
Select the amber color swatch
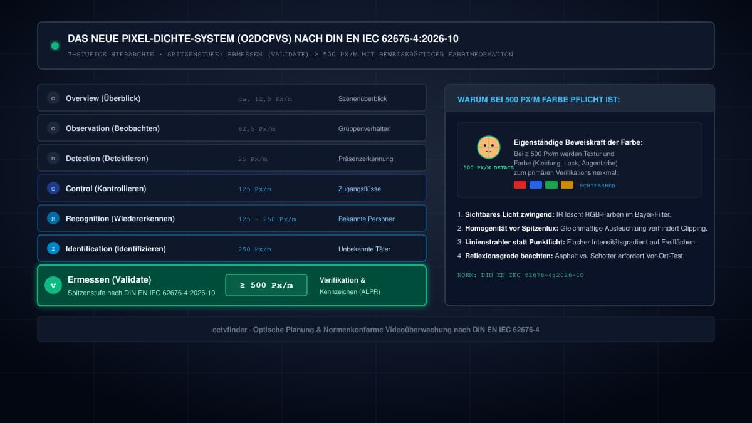[567, 185]
